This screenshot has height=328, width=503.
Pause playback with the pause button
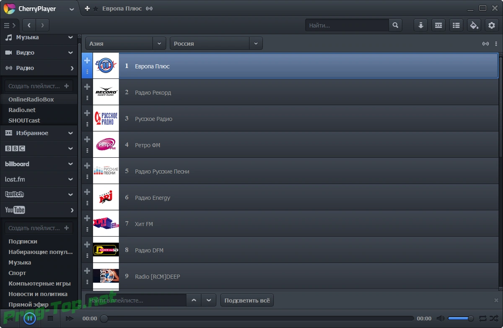pos(29,319)
